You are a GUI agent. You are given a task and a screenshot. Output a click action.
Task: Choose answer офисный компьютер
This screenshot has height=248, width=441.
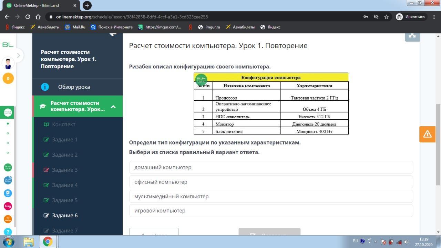click(x=271, y=182)
